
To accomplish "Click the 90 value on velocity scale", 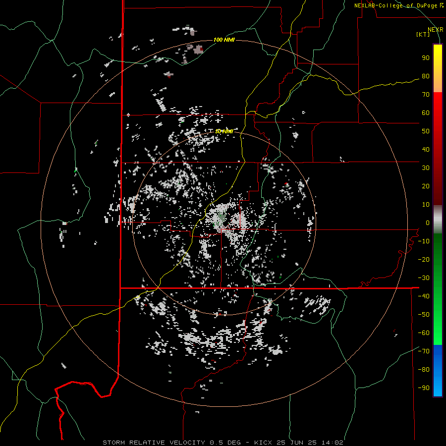I will coord(426,58).
